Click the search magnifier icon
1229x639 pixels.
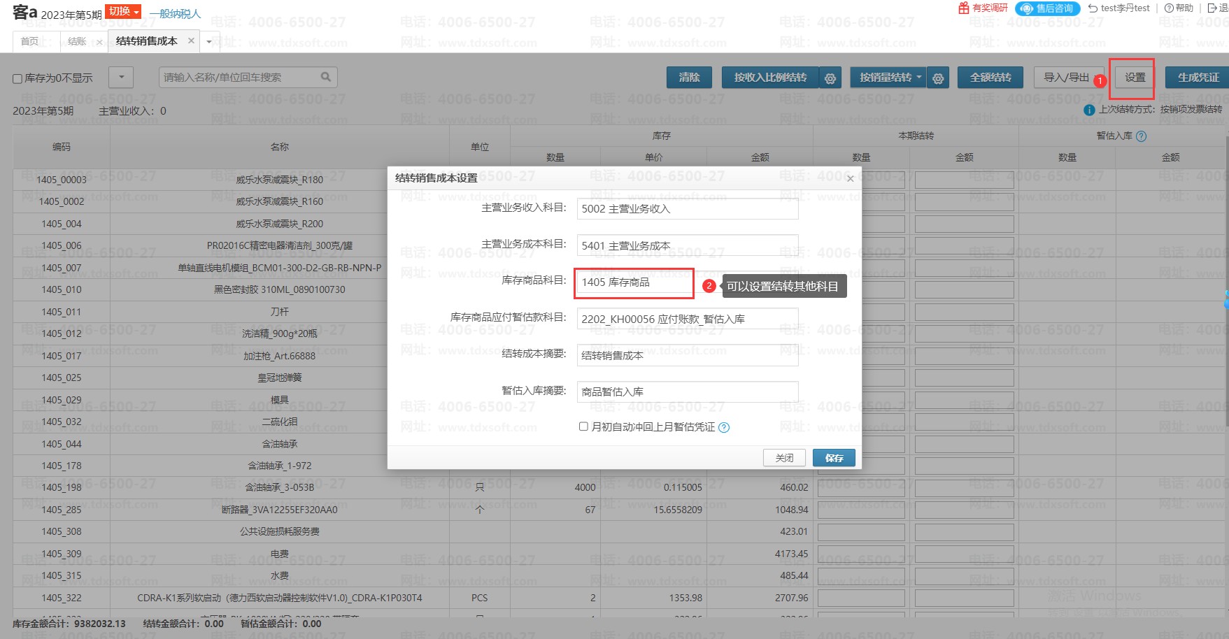click(325, 77)
